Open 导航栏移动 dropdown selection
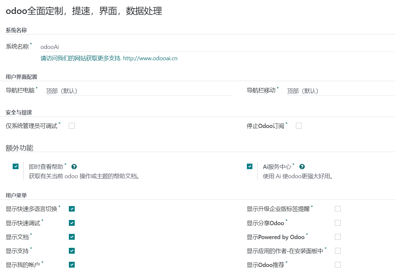The height and width of the screenshot is (277, 395). coord(340,91)
